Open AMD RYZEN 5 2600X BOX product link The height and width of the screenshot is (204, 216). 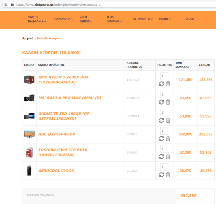tap(63, 80)
